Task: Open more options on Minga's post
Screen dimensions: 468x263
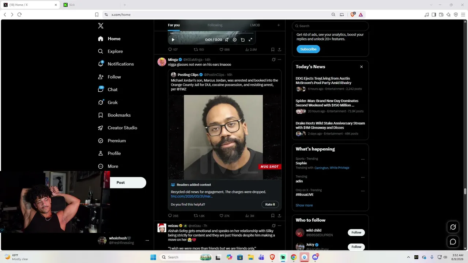Action: pos(279,60)
